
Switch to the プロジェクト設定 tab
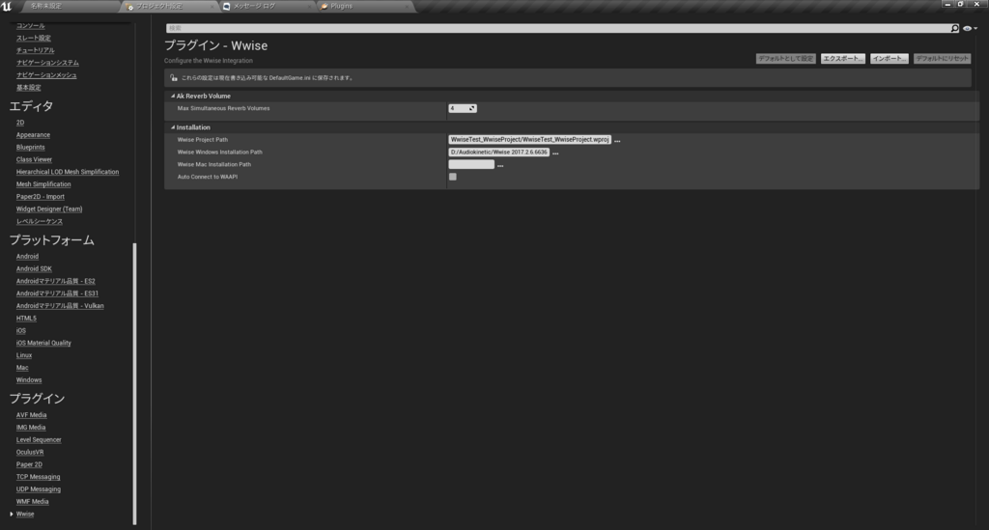point(159,7)
